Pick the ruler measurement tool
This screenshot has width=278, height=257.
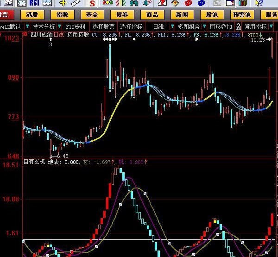[76, 3]
